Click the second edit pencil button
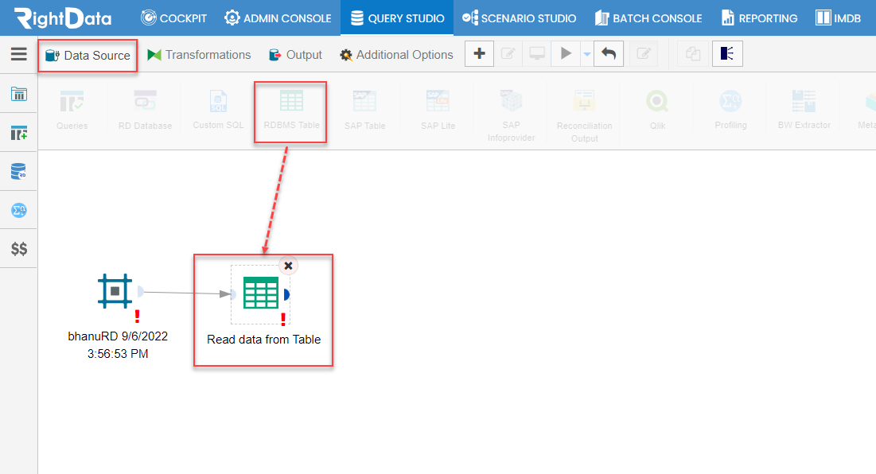Screen dimensions: 876x474 644,53
